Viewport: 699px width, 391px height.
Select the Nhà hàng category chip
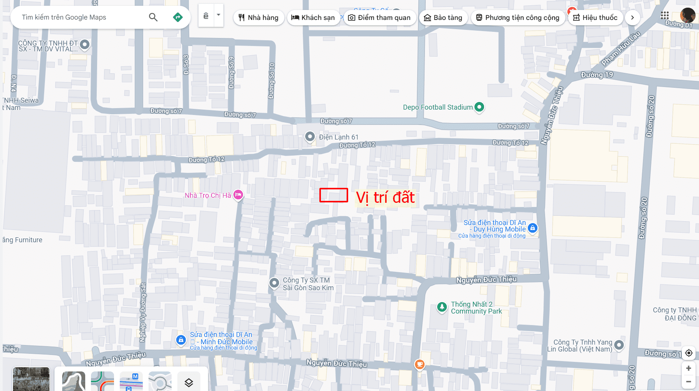pyautogui.click(x=258, y=18)
